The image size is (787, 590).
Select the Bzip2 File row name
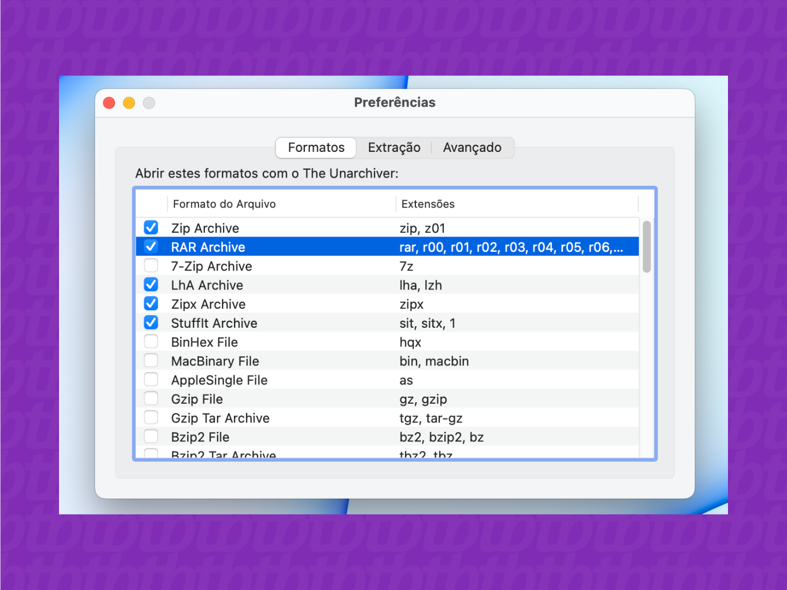click(x=200, y=438)
